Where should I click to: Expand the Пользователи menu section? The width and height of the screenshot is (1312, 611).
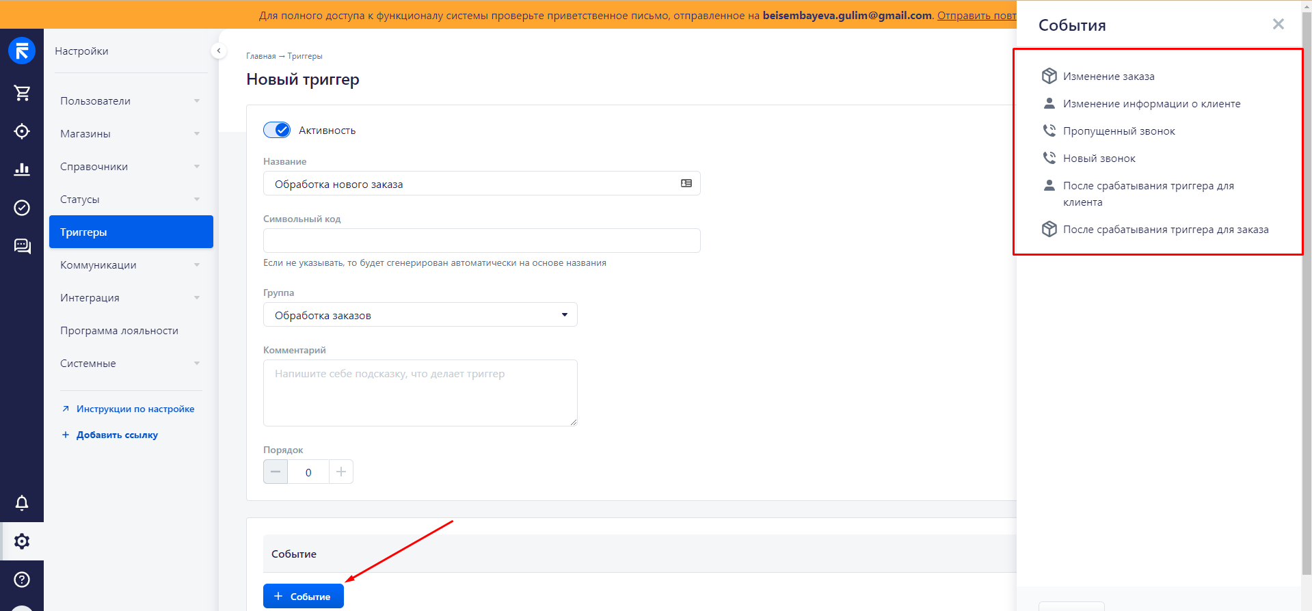[x=130, y=101]
